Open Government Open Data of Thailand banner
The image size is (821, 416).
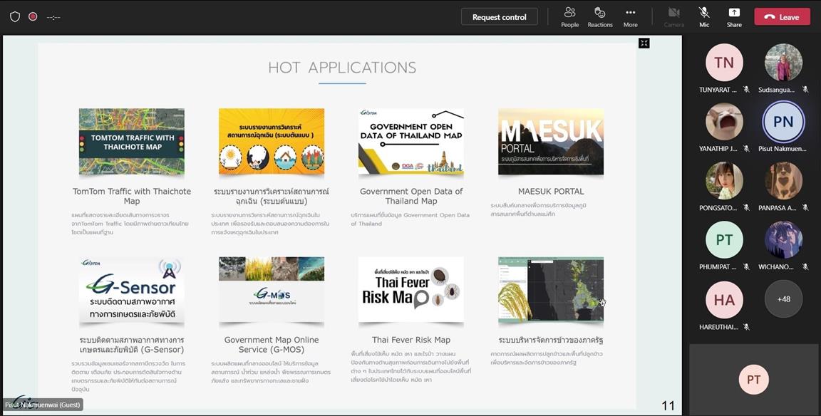(x=411, y=142)
